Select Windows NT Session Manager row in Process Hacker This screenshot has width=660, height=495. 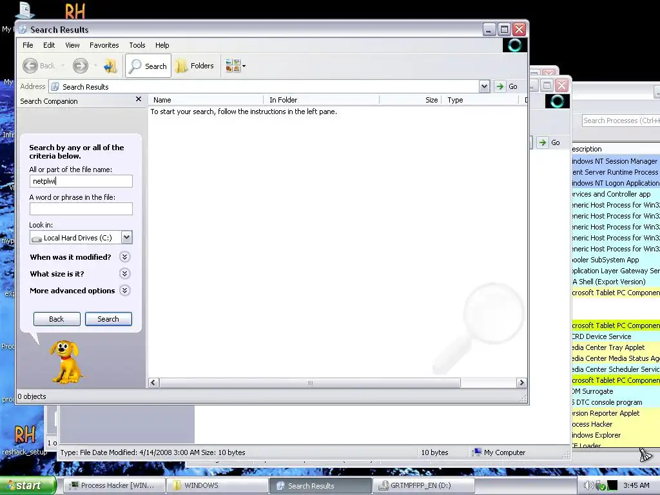tap(616, 160)
